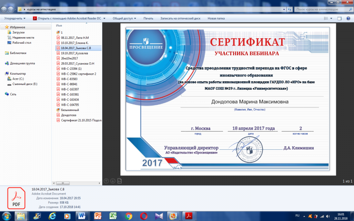This screenshot has width=354, height=221.
Task: Go to previous page in preview pane
Action: 106,181
